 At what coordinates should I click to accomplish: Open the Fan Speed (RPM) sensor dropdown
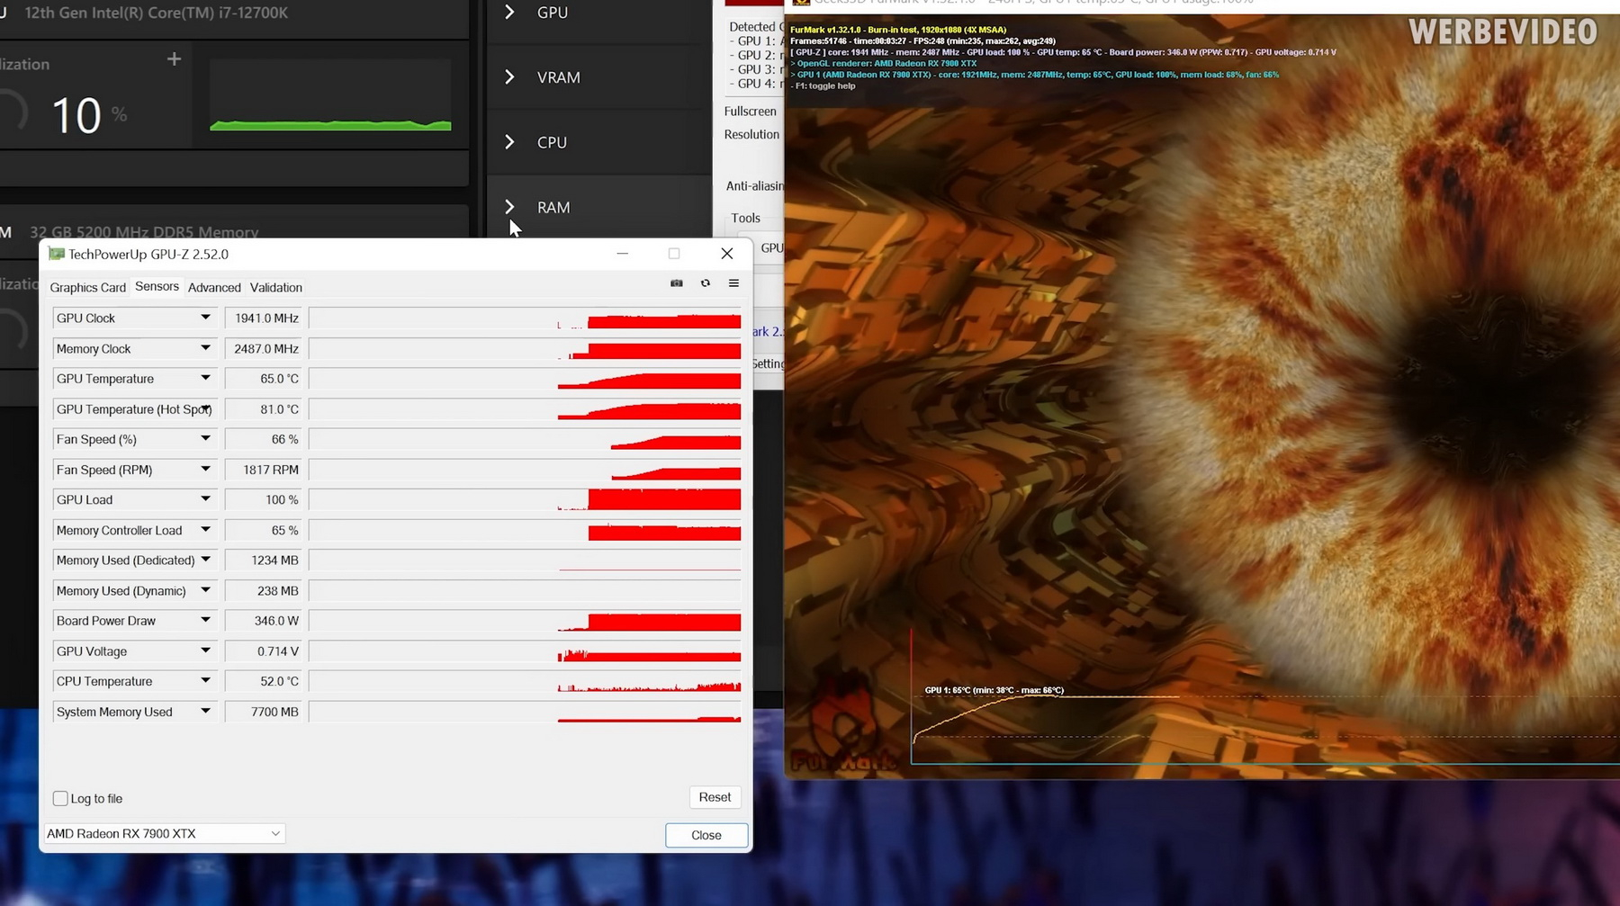point(205,470)
